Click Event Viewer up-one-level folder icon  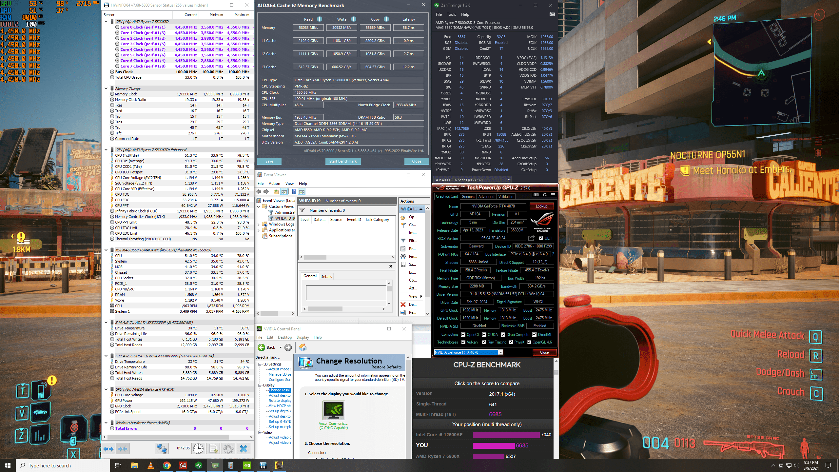(276, 191)
